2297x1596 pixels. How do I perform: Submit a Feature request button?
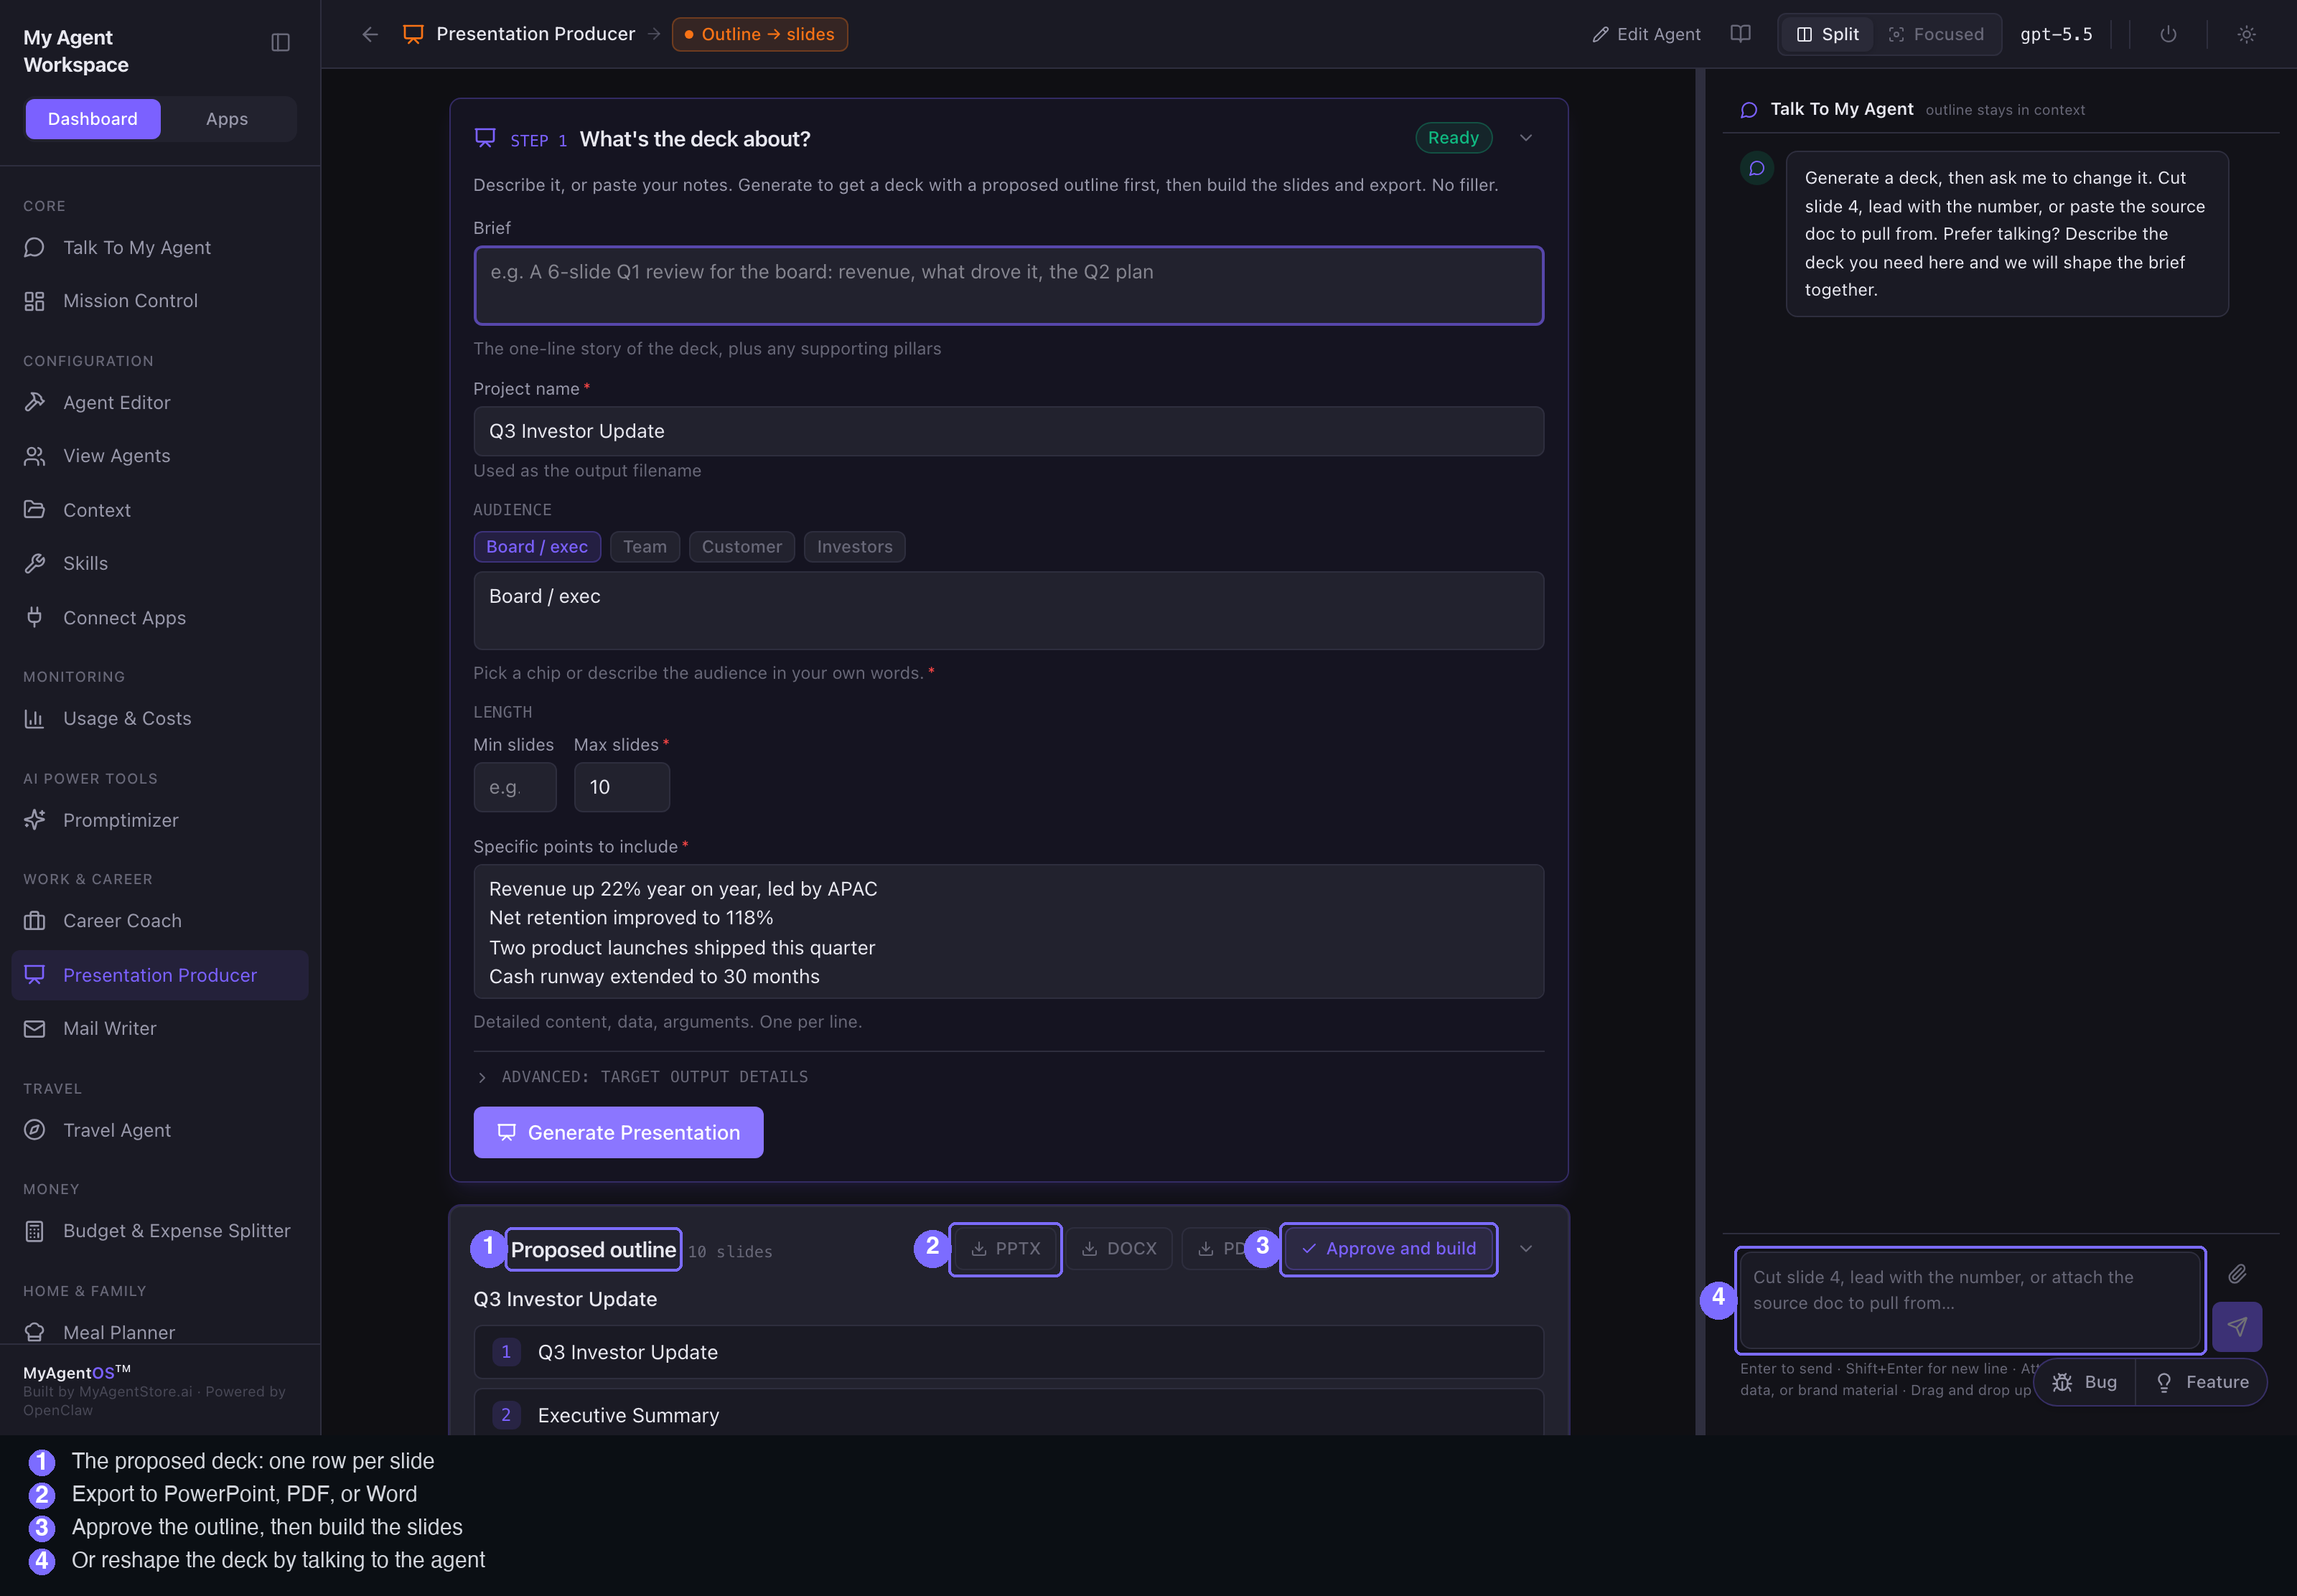[2201, 1382]
